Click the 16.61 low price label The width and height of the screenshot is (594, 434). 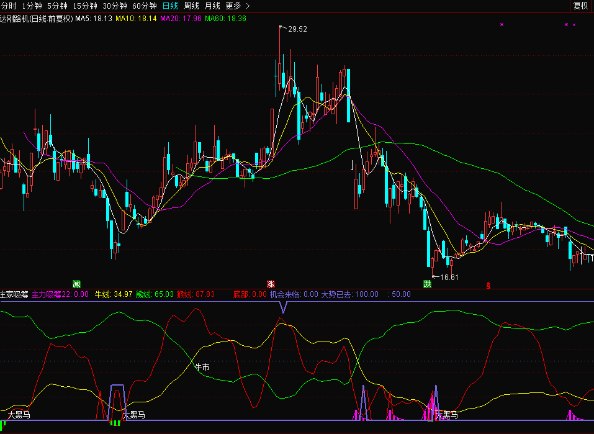pos(449,277)
